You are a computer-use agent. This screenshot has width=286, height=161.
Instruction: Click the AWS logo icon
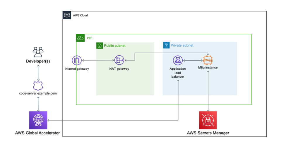pos(67,15)
